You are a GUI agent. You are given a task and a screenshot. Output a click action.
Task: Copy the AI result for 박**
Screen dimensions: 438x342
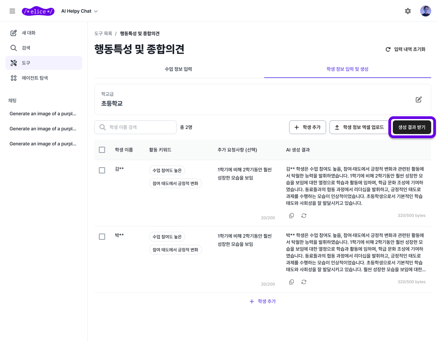292,282
